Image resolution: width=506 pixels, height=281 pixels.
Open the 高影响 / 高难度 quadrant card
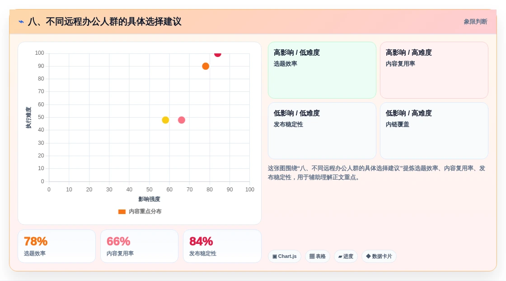(x=434, y=70)
